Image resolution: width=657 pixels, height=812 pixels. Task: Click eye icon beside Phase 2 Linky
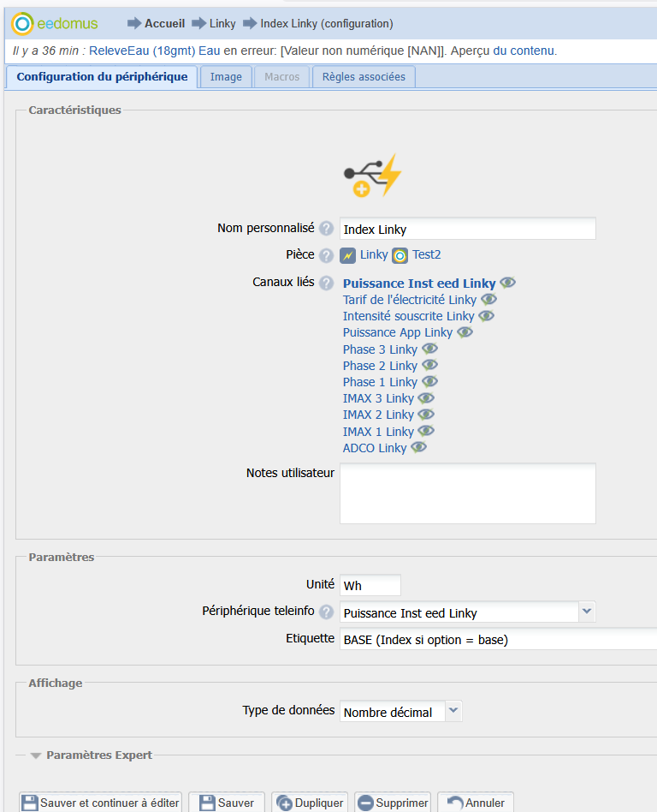tap(430, 365)
